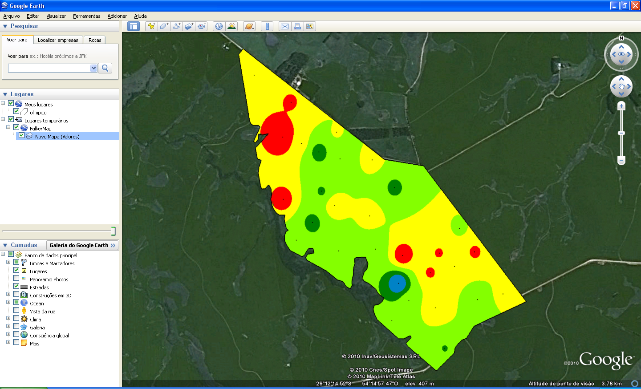This screenshot has height=389, width=641.
Task: Uncheck the Novo Mapa (Valores) checkbox
Action: [21, 135]
